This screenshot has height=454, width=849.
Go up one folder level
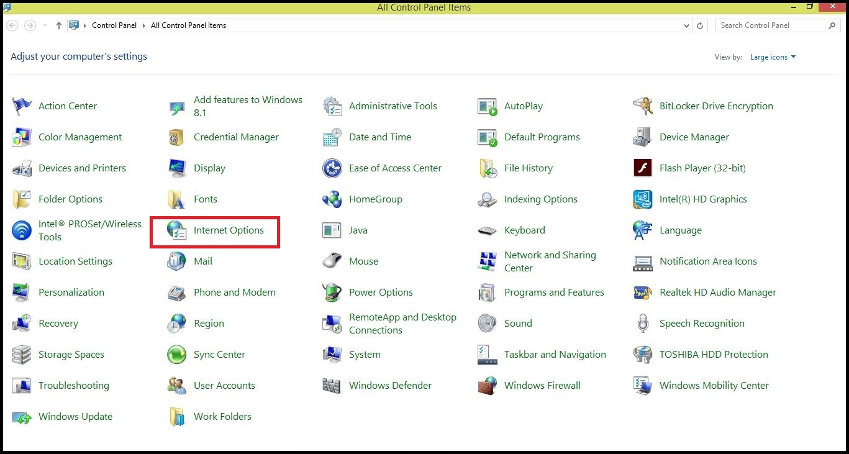59,25
